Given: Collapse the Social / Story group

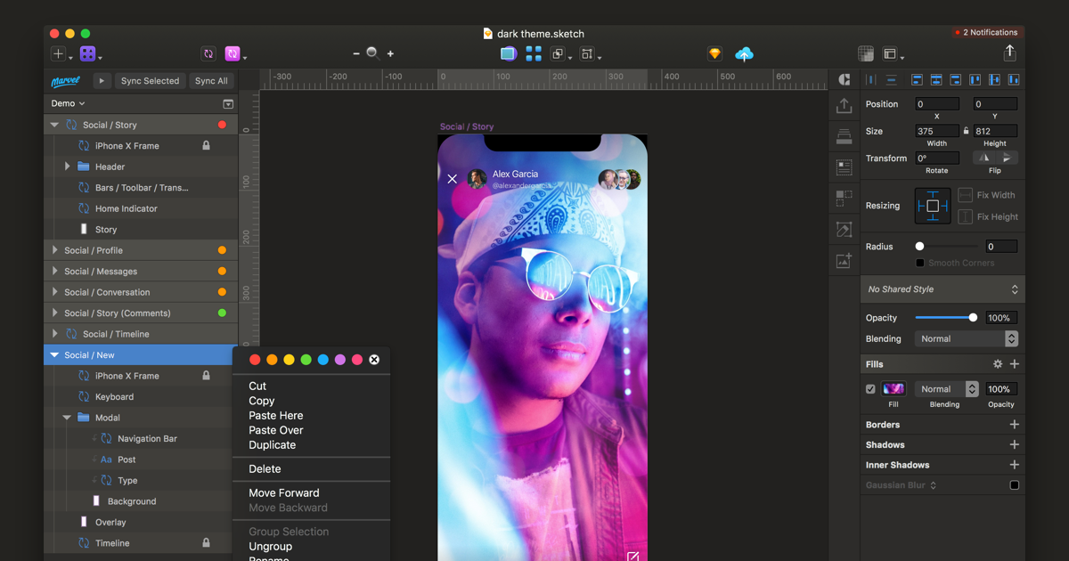Looking at the screenshot, I should [54, 125].
